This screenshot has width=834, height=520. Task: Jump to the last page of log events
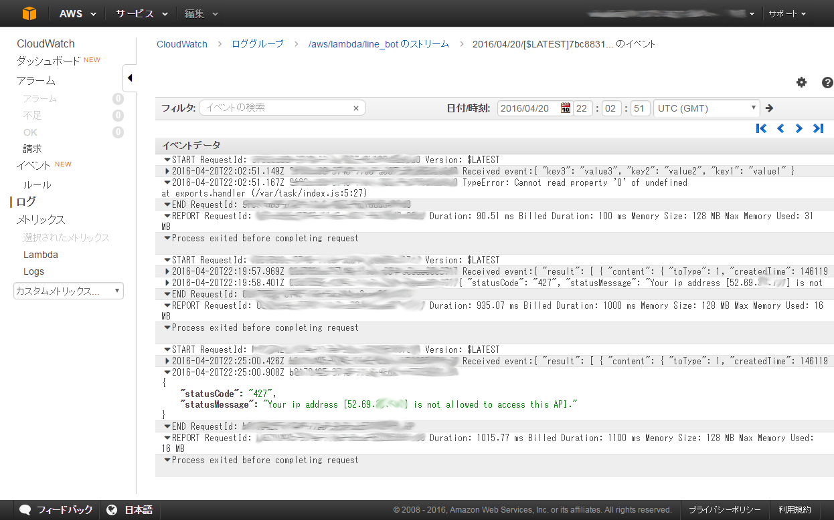(817, 128)
